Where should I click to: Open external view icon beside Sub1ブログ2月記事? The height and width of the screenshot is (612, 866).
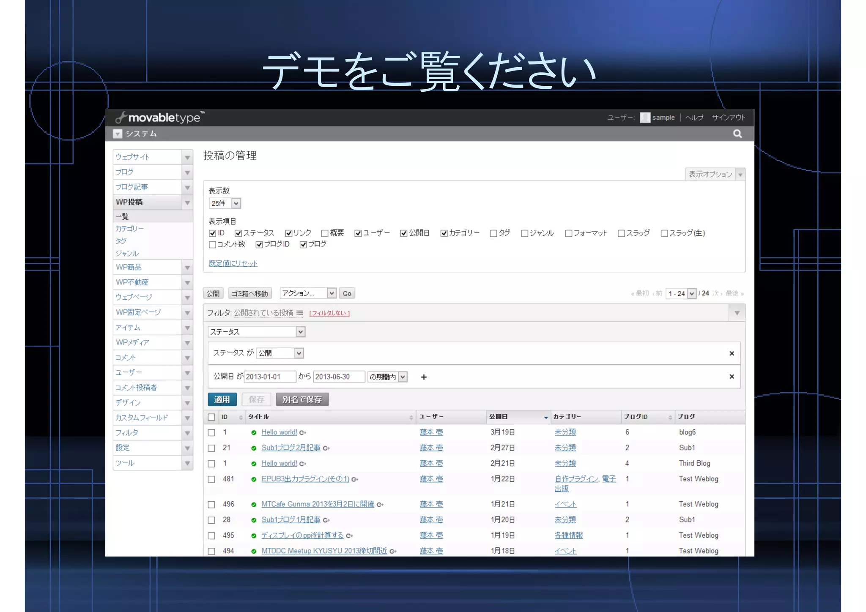[x=326, y=448]
